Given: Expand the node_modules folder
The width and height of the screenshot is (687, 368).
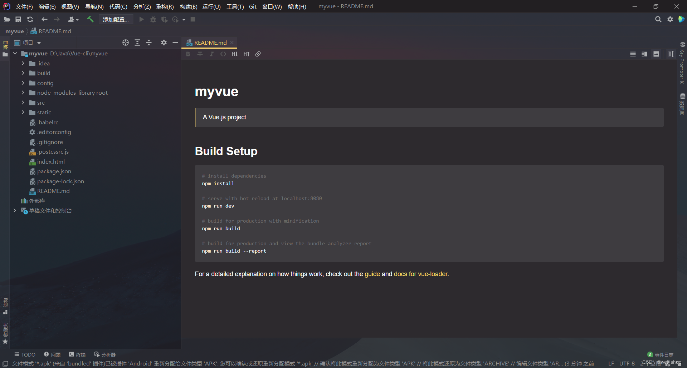Looking at the screenshot, I should 23,93.
